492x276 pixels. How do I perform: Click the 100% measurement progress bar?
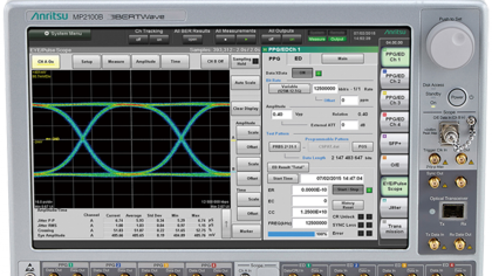pos(298,234)
